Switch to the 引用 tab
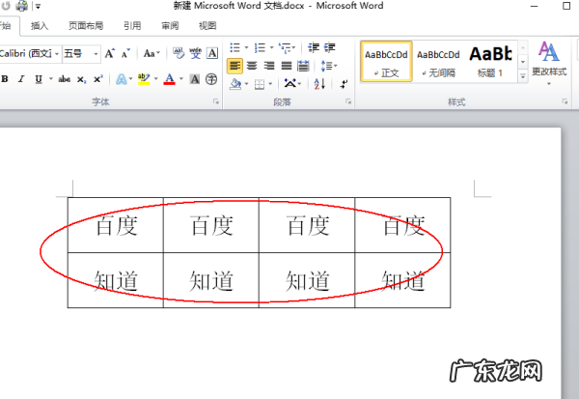The image size is (579, 399). 132,26
